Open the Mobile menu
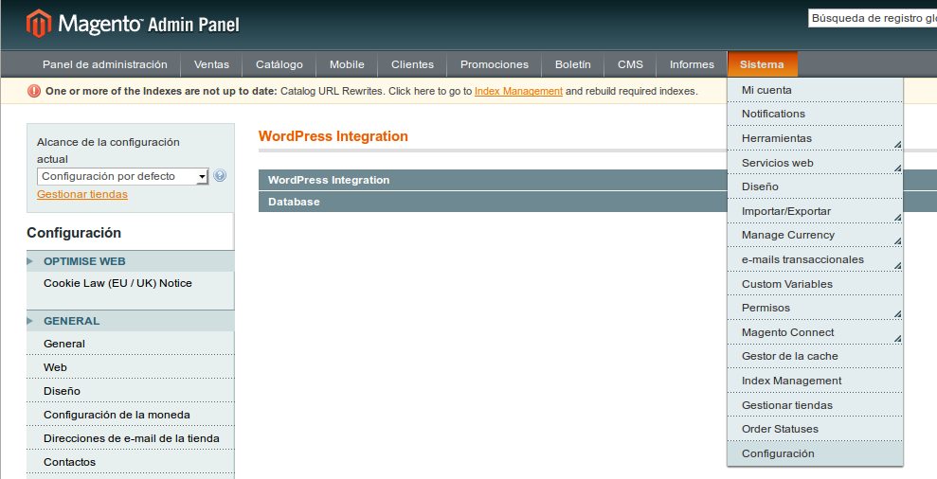The image size is (937, 479). pyautogui.click(x=347, y=64)
